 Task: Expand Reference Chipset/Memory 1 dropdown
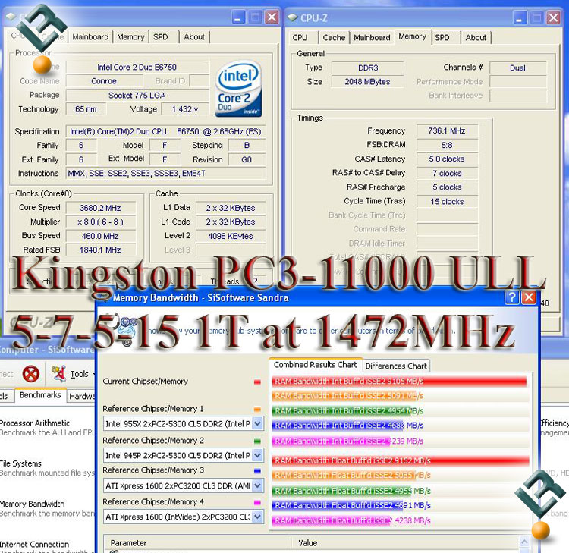(257, 423)
